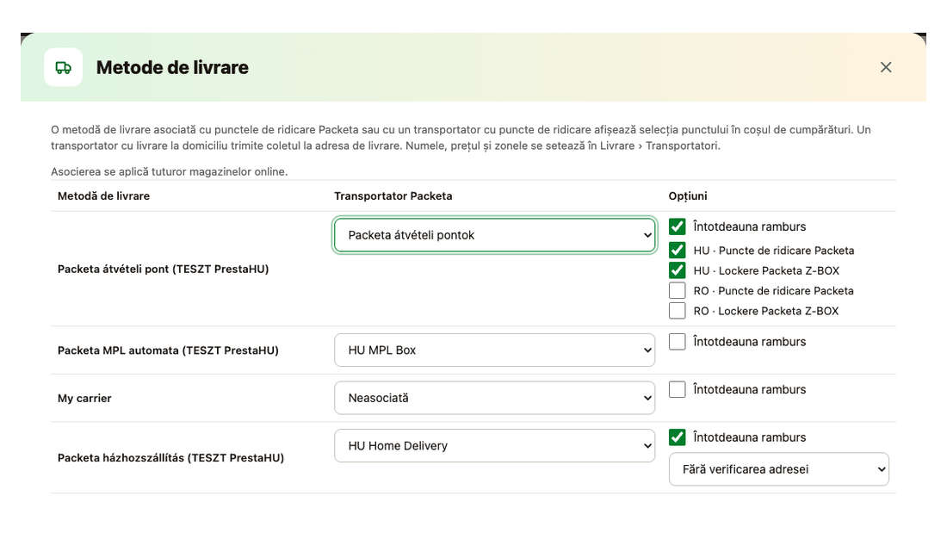Uncheck Întotdeauna ramburs for Packeta házhozszállítás
This screenshot has height=533, width=947.
677,437
